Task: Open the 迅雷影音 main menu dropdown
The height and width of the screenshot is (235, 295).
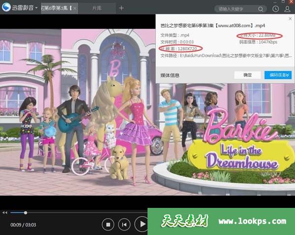Action: click(x=36, y=8)
